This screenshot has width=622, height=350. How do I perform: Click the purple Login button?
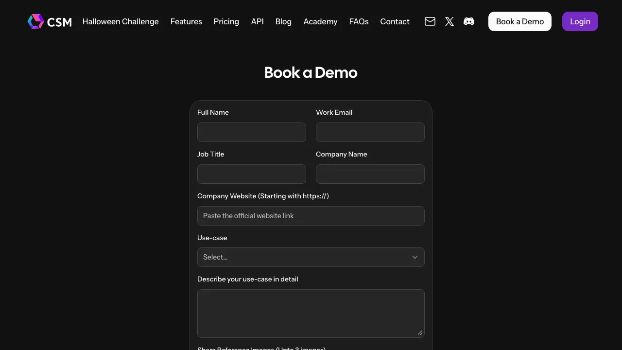580,21
